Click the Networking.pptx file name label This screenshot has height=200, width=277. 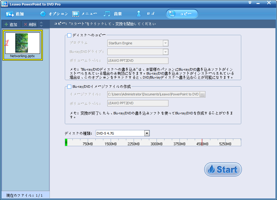click(22, 56)
